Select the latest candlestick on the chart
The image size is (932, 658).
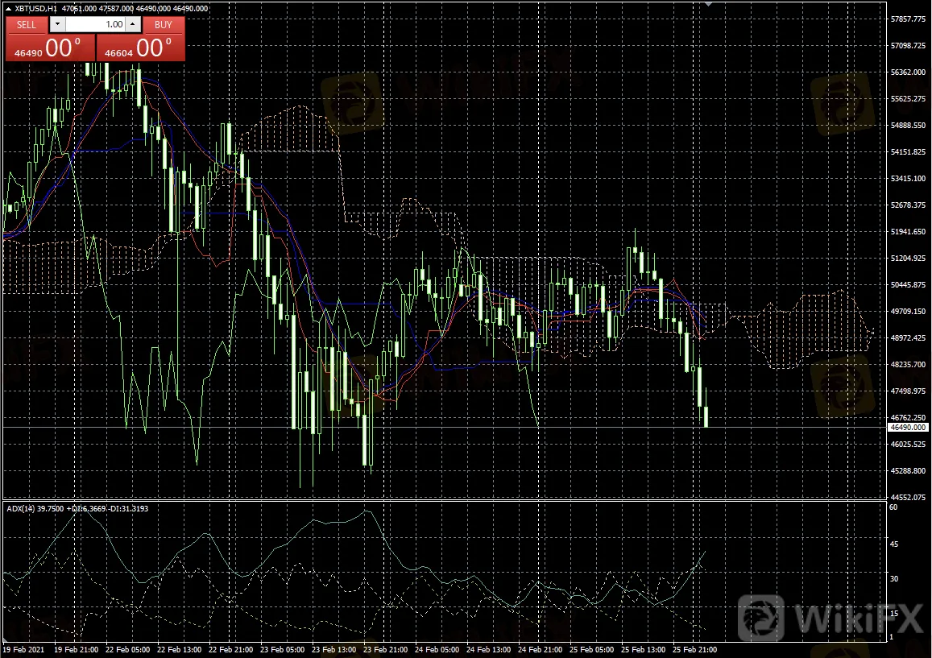(706, 416)
